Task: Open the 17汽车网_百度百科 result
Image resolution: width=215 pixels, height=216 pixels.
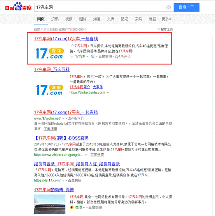Action: pos(52,69)
